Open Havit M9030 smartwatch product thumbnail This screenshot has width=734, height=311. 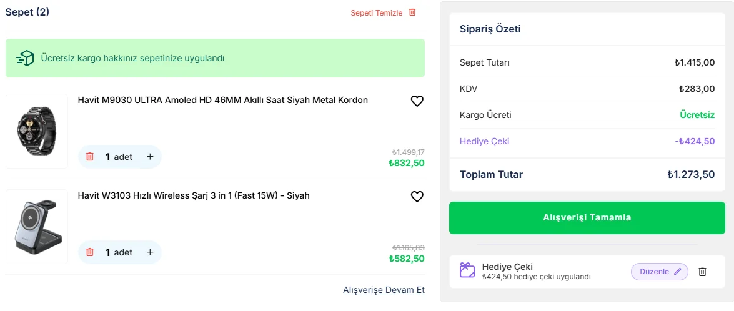[37, 131]
